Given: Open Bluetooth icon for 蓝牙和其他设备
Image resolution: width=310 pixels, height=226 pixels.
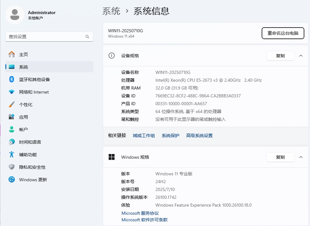Looking at the screenshot, I should tap(12, 80).
